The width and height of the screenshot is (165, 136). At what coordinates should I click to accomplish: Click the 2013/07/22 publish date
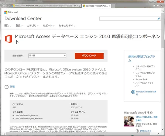click(76, 108)
